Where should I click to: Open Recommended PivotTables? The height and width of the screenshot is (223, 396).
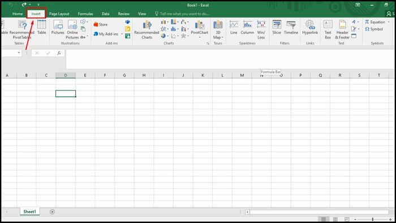(21, 30)
